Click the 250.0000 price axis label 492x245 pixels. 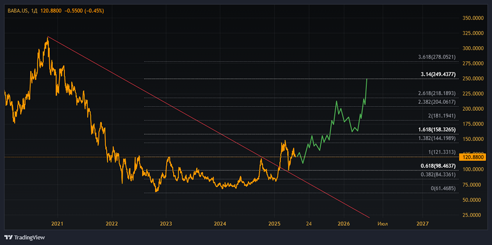tap(474, 78)
